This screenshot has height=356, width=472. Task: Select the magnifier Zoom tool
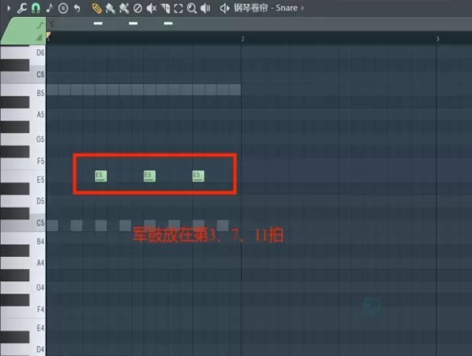click(x=191, y=9)
